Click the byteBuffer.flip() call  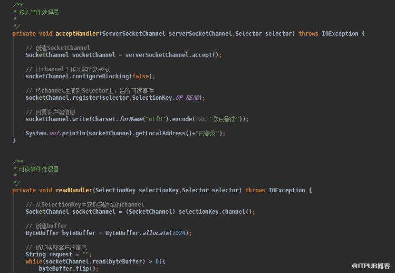[67, 269]
